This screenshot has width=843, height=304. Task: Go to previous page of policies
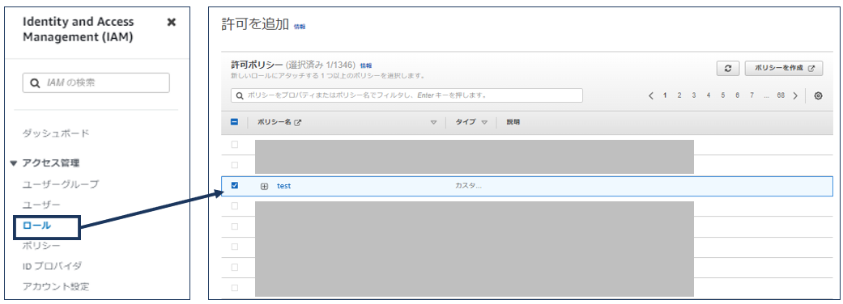(651, 95)
